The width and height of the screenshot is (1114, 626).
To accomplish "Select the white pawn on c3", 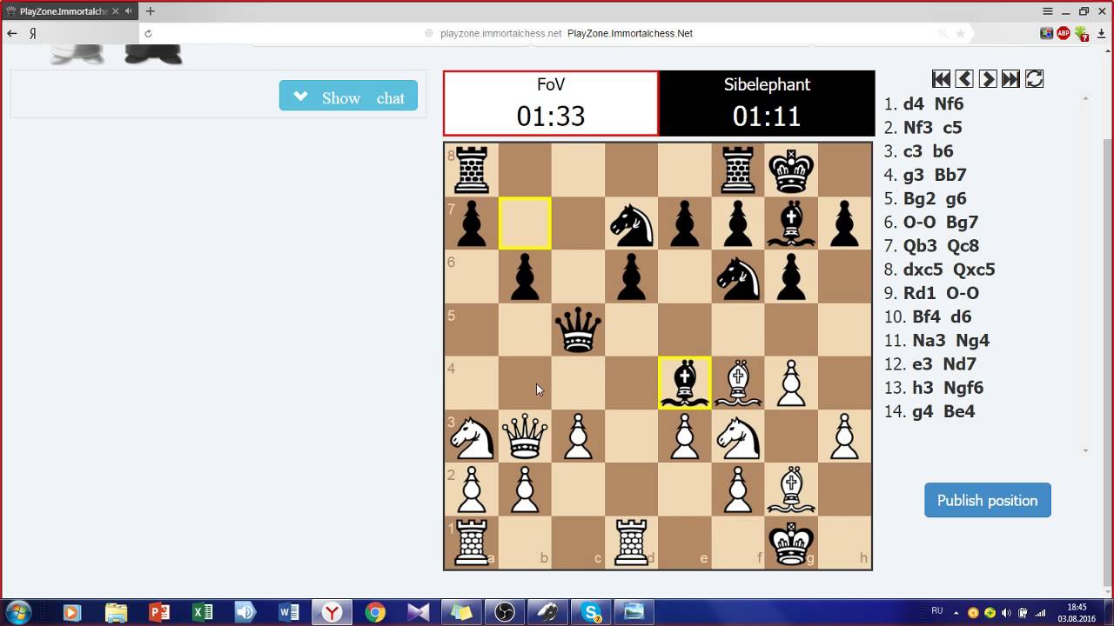I will tap(578, 436).
